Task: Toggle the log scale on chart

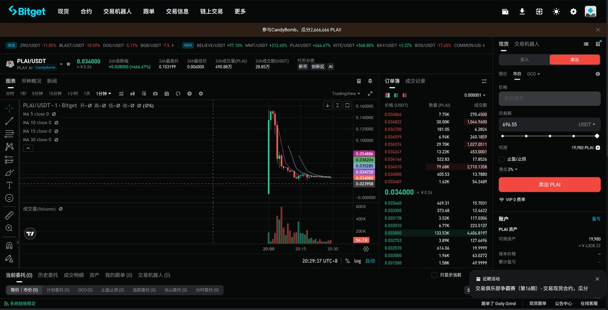Action: (x=358, y=261)
